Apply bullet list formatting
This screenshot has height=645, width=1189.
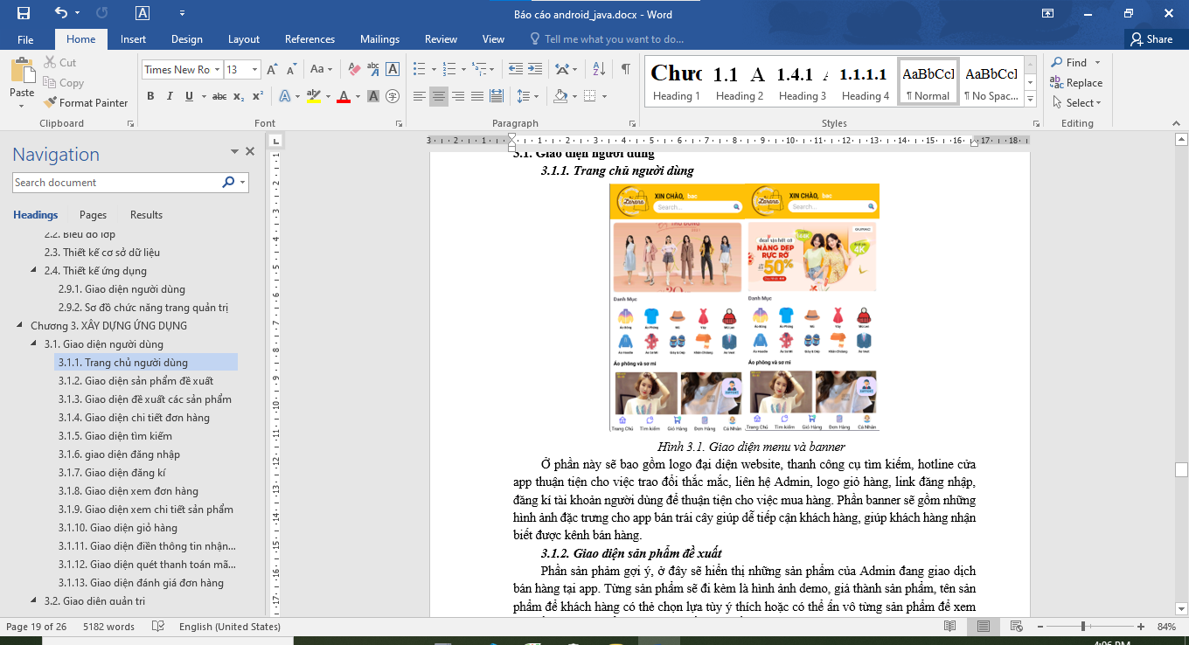point(419,69)
